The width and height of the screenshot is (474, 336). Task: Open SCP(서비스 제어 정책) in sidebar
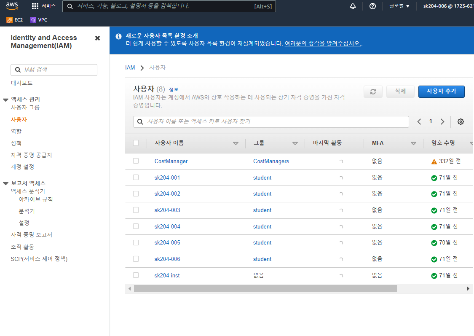[39, 259]
